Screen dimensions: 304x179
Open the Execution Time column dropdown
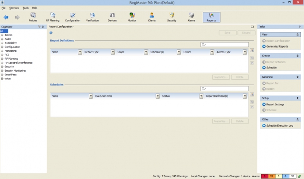click(x=158, y=96)
